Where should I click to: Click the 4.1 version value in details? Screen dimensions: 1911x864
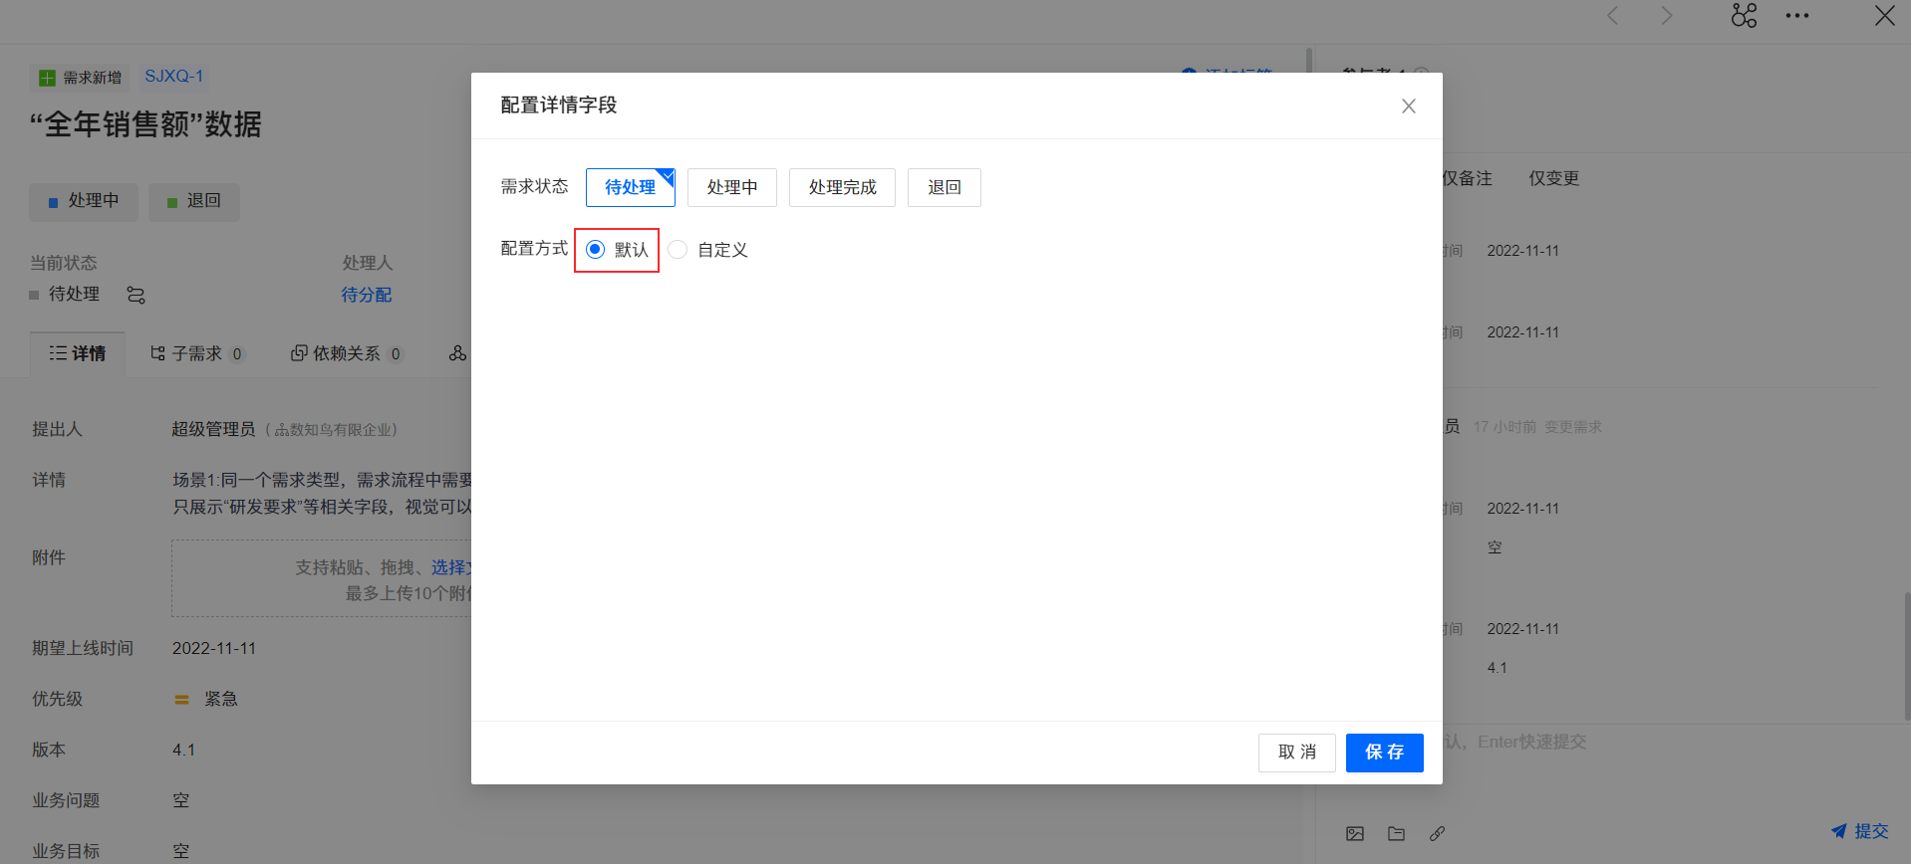184,750
